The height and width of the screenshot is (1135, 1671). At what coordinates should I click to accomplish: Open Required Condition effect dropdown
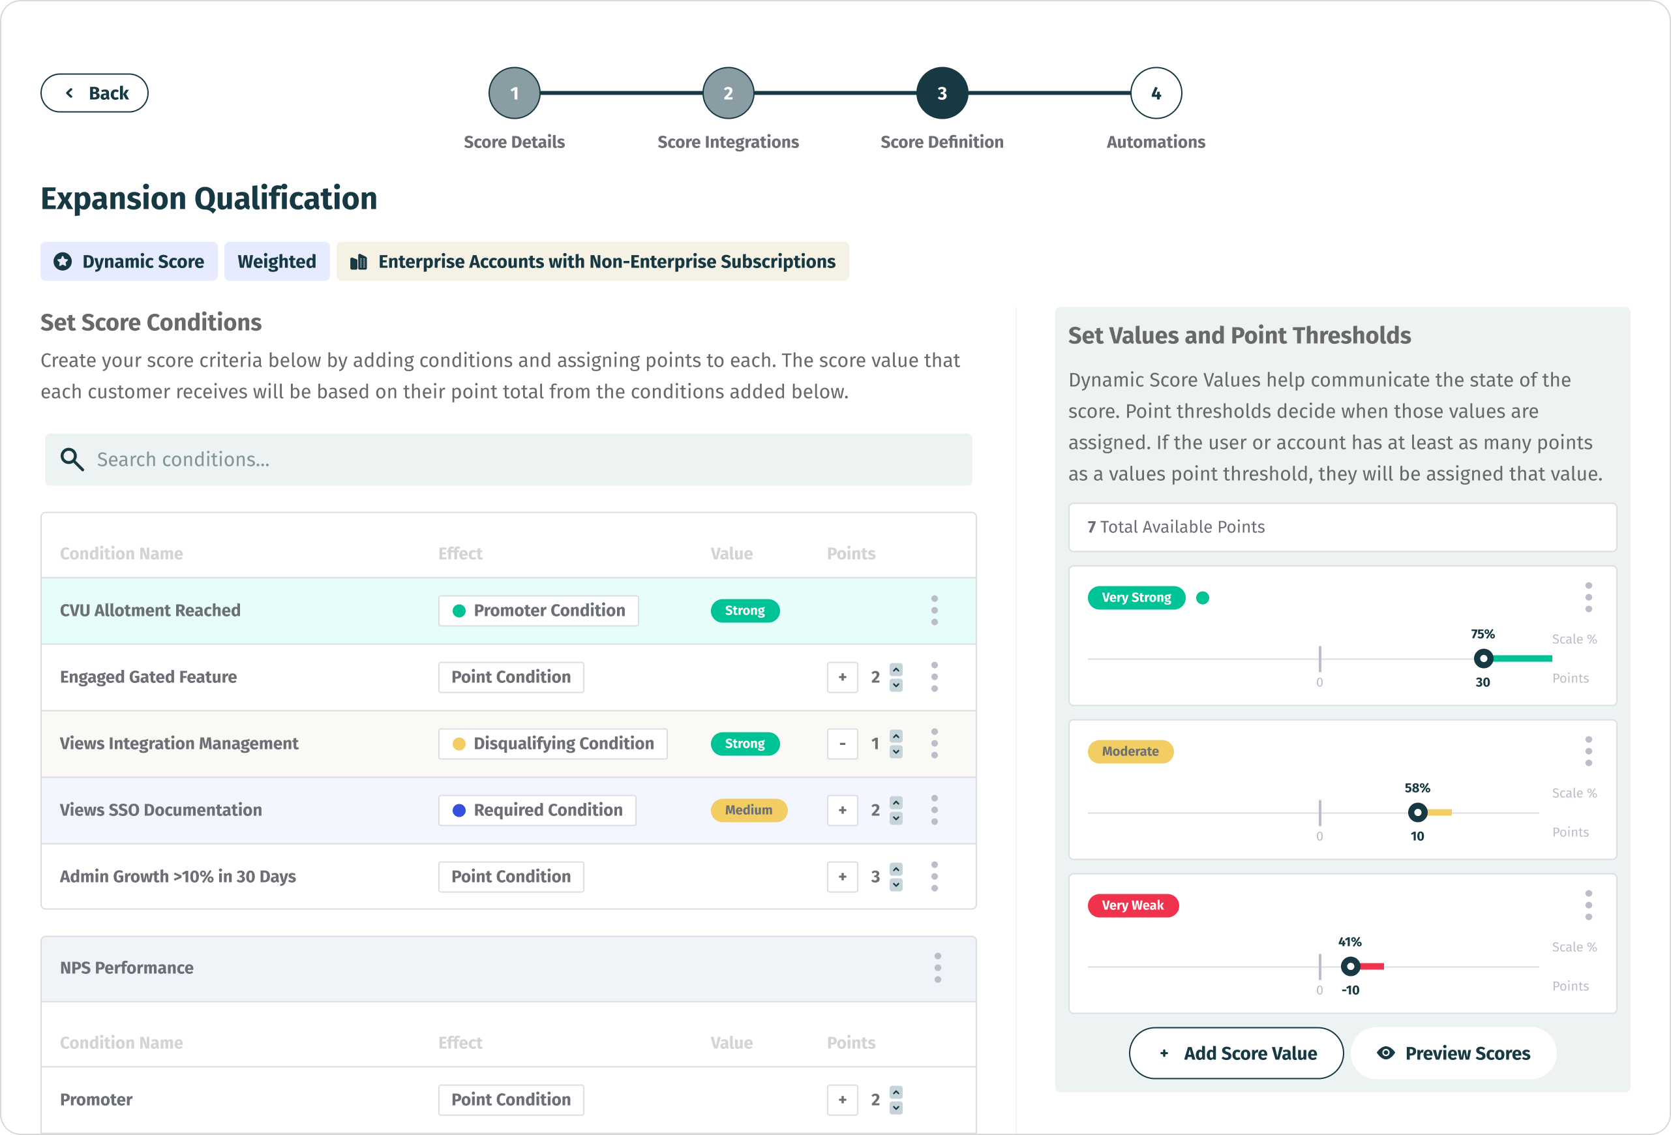(537, 810)
